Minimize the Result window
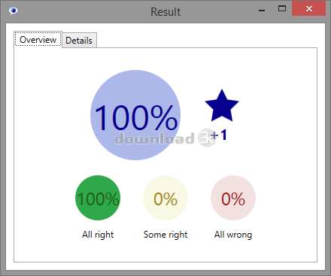Screen dimensions: 331x276 [262, 11]
